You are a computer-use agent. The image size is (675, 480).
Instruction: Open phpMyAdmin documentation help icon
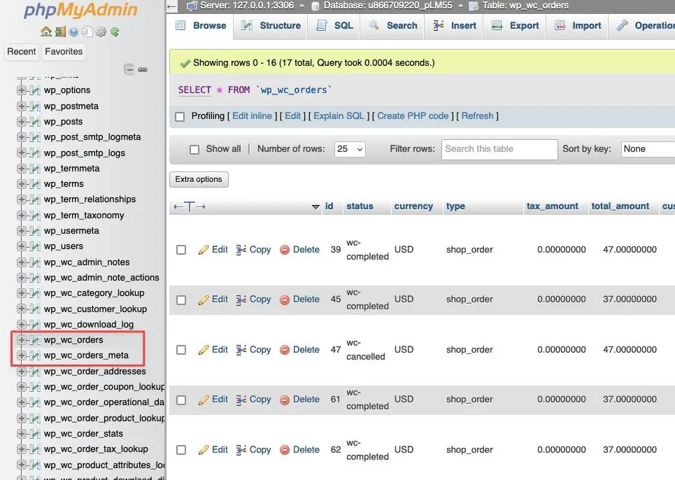click(73, 32)
